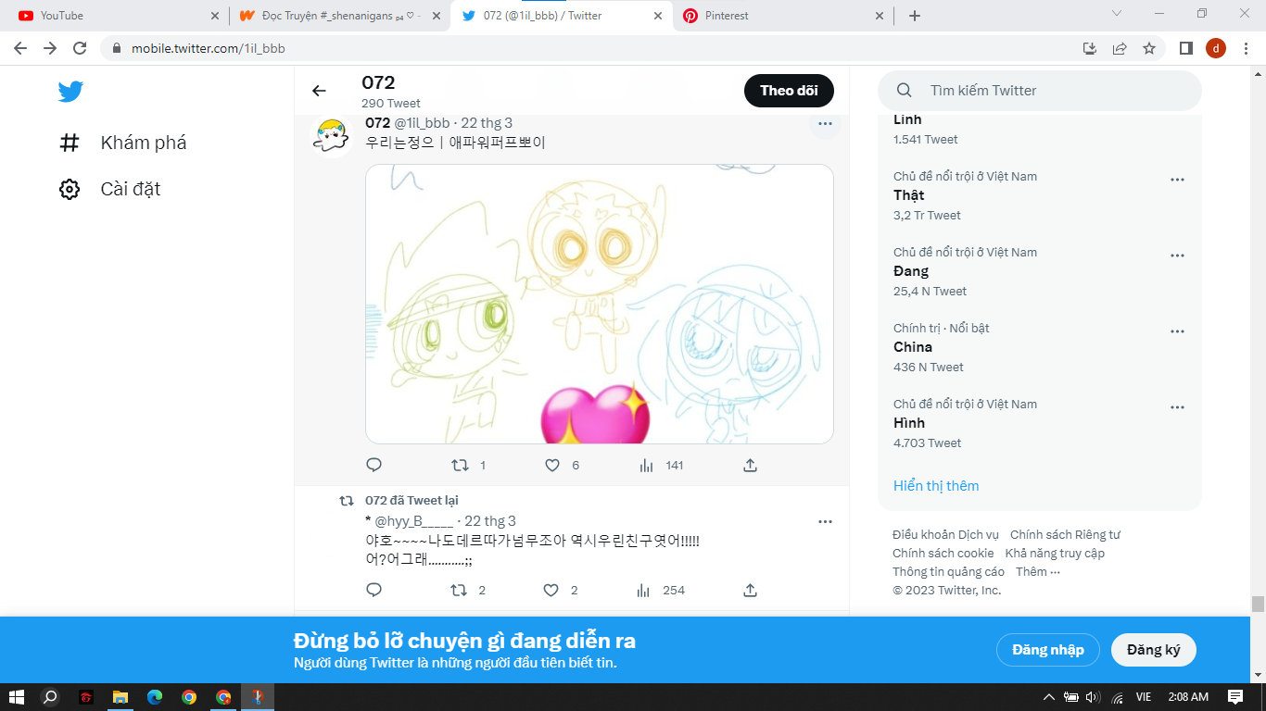Share the tweet with 141 views

(x=751, y=465)
